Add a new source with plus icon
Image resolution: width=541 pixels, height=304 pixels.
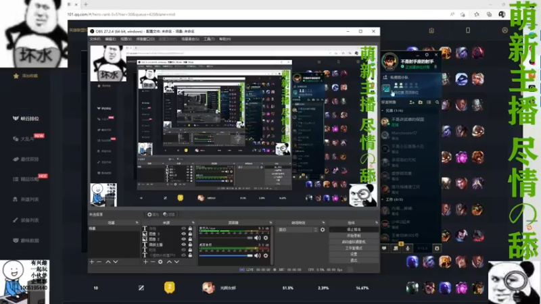pyautogui.click(x=145, y=262)
